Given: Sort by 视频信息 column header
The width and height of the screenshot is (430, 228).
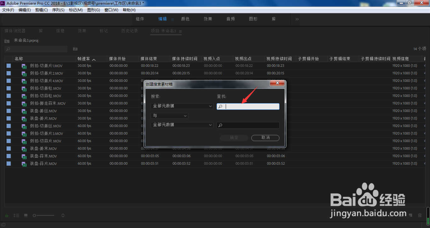Looking at the screenshot, I should click(x=401, y=59).
